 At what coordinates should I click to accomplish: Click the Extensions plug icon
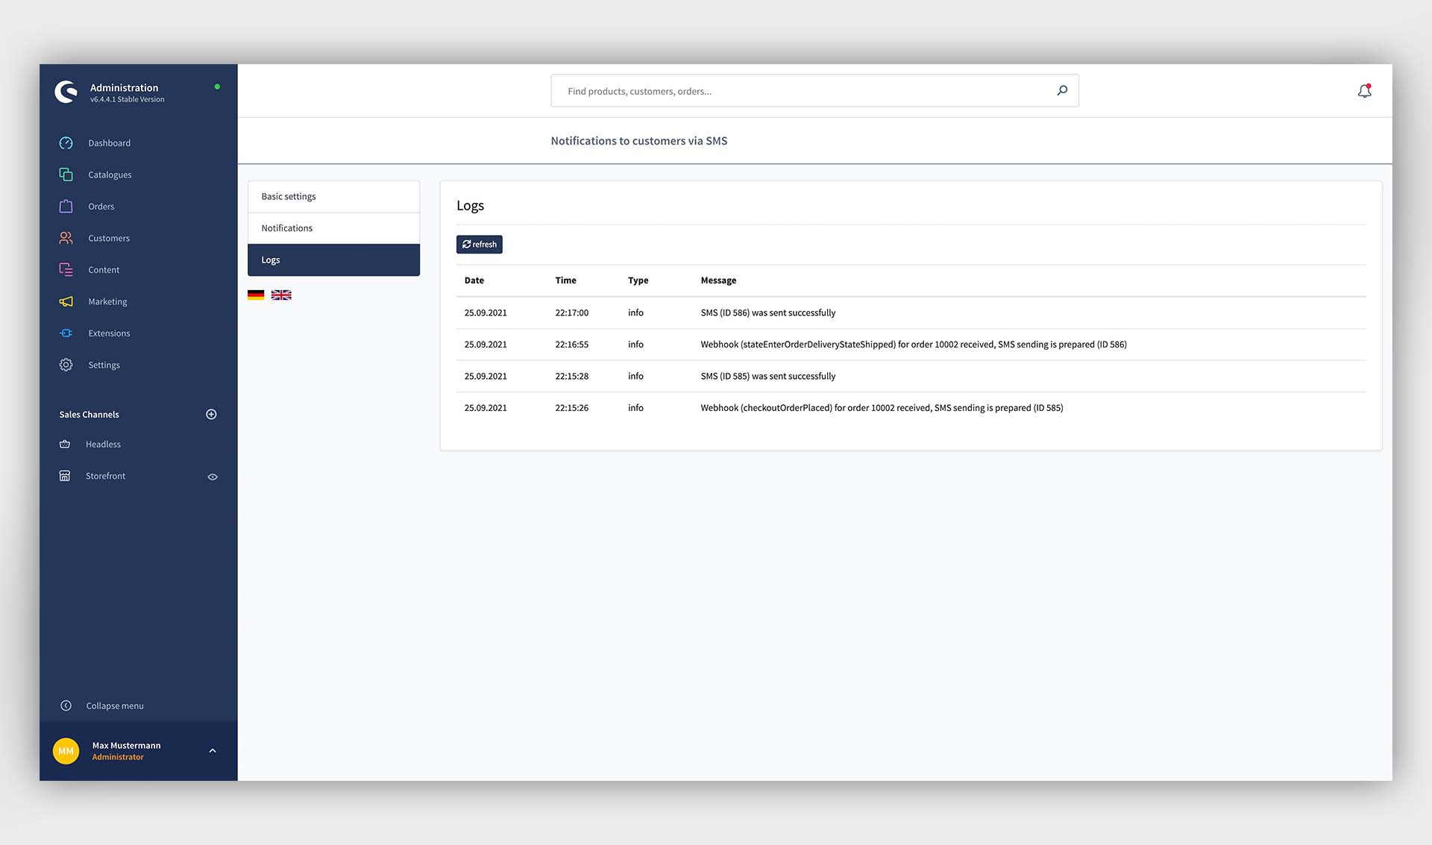tap(66, 333)
